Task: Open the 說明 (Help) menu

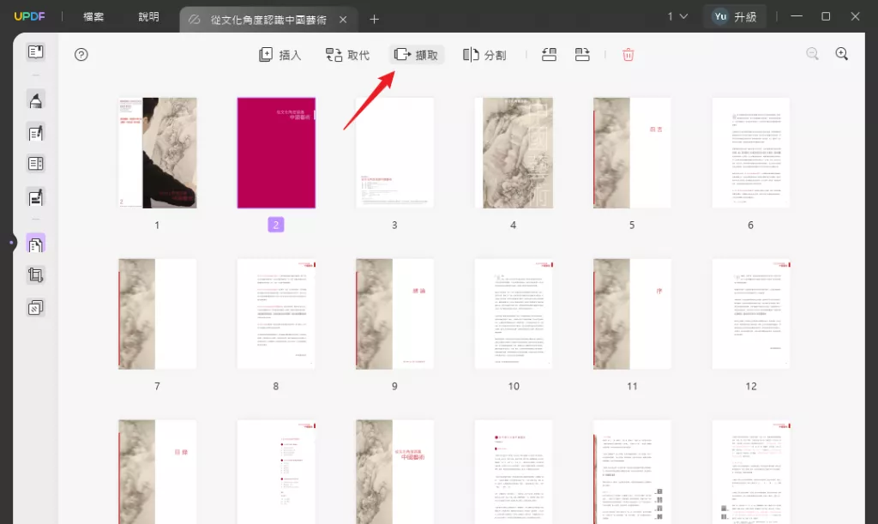Action: [x=148, y=16]
